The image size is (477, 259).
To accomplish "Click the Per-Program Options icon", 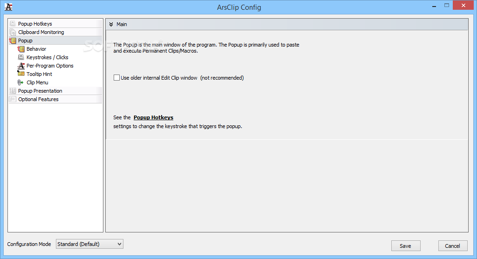I will (21, 65).
